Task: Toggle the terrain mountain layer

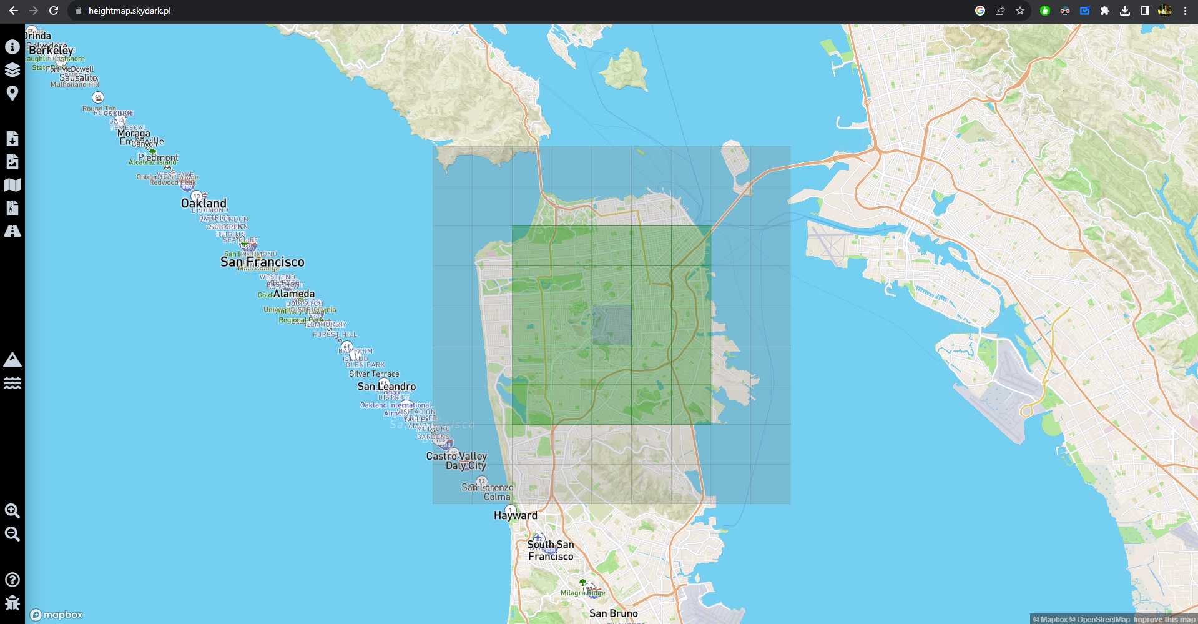Action: (11, 359)
